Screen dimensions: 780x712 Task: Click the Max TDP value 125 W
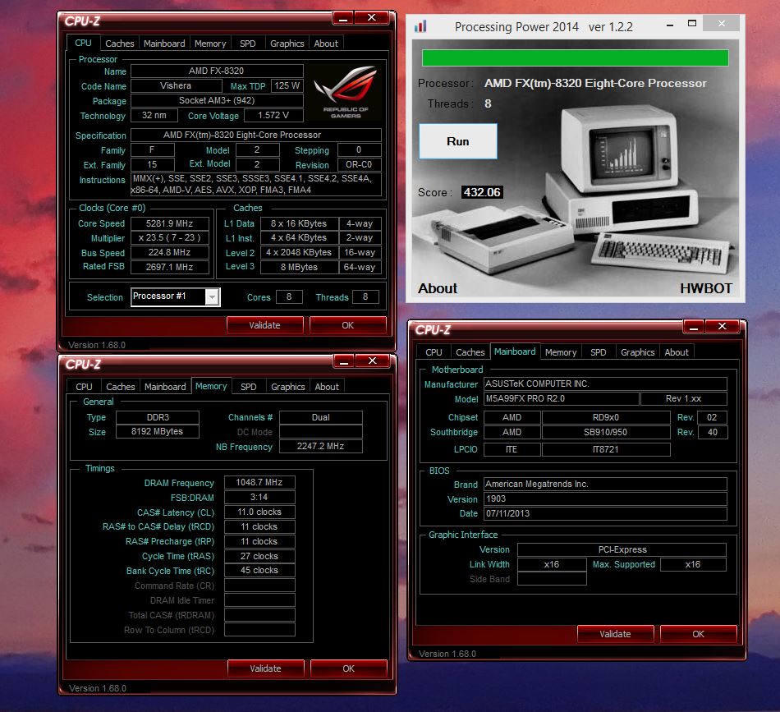point(287,85)
